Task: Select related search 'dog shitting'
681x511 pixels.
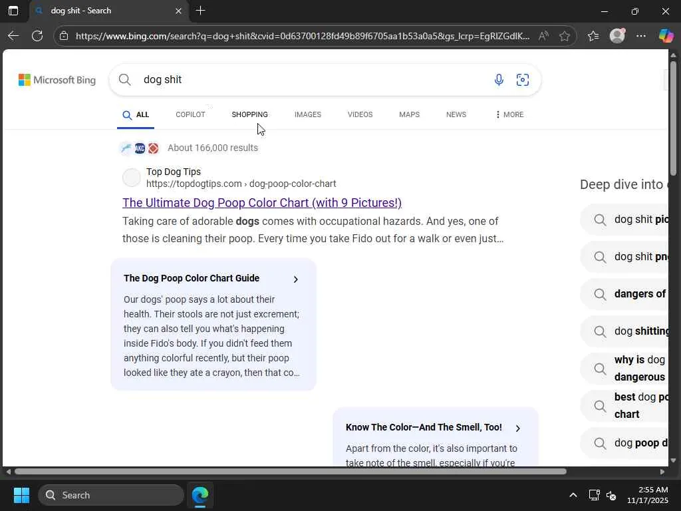Action: click(625, 331)
